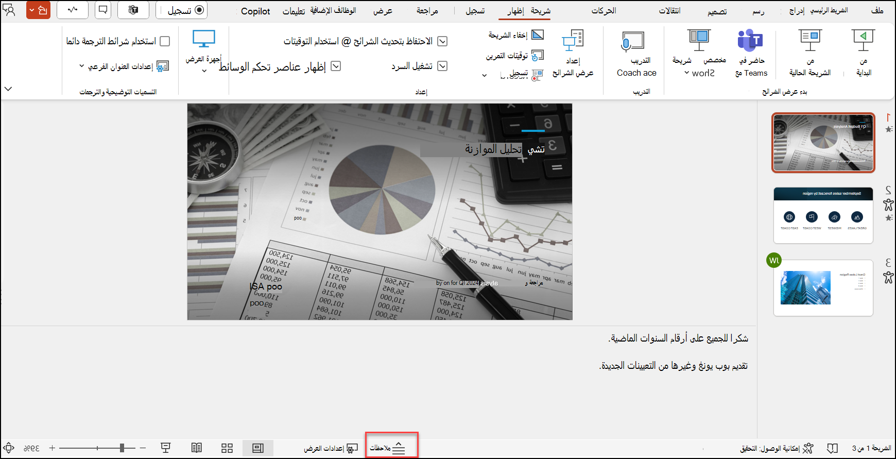Click the activity/catch-up icon in the top bar
Viewport: 896px width, 459px height.
[x=73, y=10]
